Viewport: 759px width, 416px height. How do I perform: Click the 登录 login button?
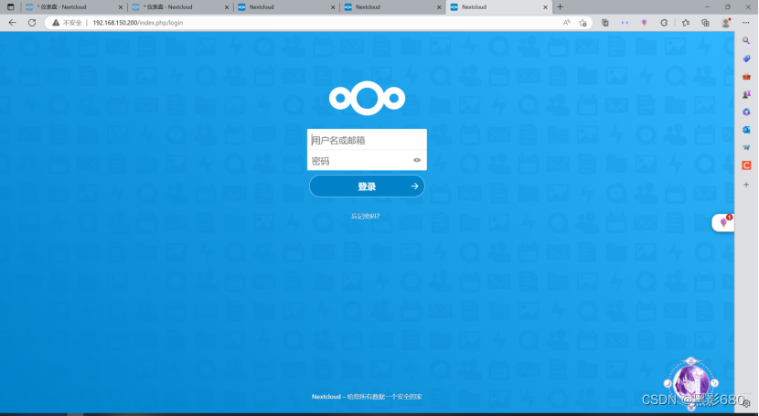point(367,187)
